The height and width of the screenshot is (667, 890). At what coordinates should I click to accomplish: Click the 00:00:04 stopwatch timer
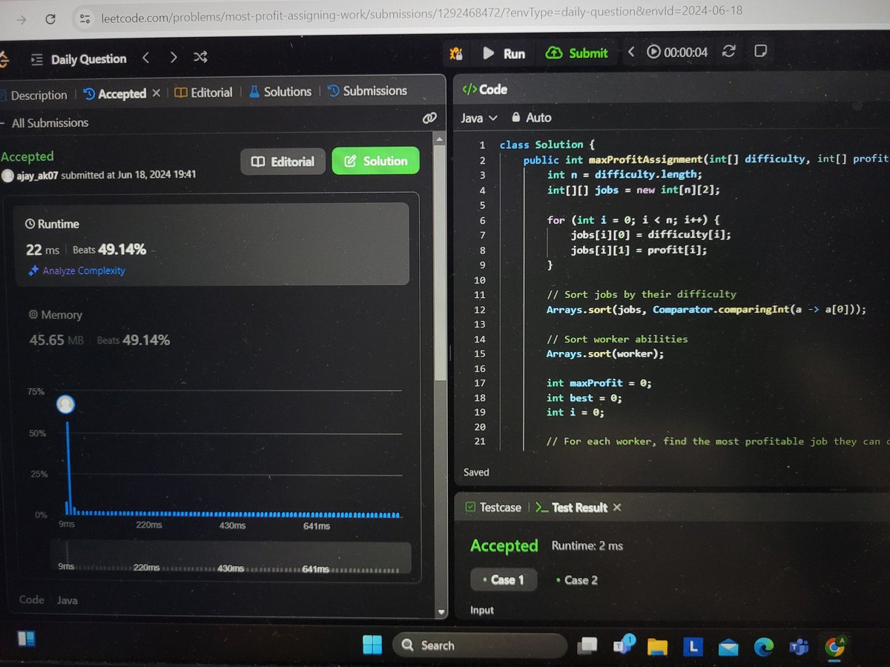pos(677,52)
